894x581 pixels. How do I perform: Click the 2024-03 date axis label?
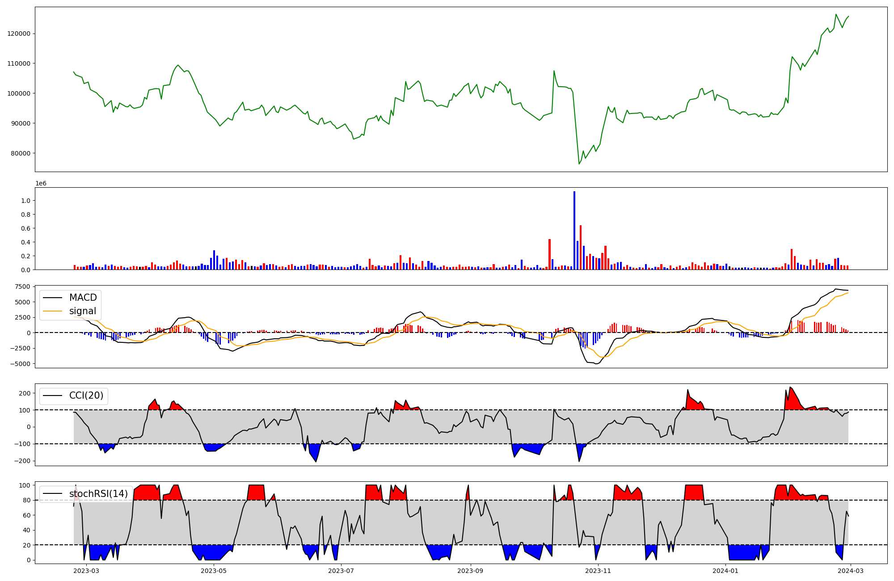pos(850,571)
